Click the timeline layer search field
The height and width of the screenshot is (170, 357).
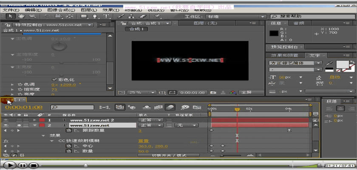pyautogui.click(x=72, y=107)
